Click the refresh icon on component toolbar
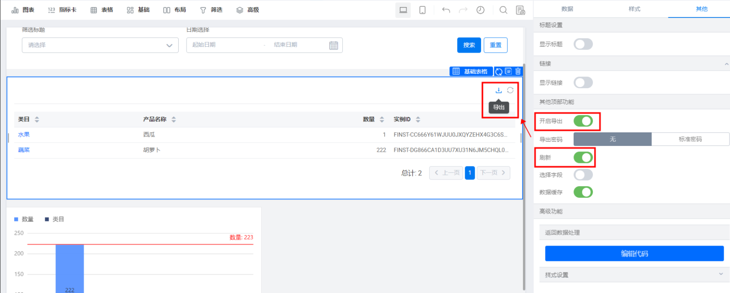The width and height of the screenshot is (730, 293). tap(499, 72)
